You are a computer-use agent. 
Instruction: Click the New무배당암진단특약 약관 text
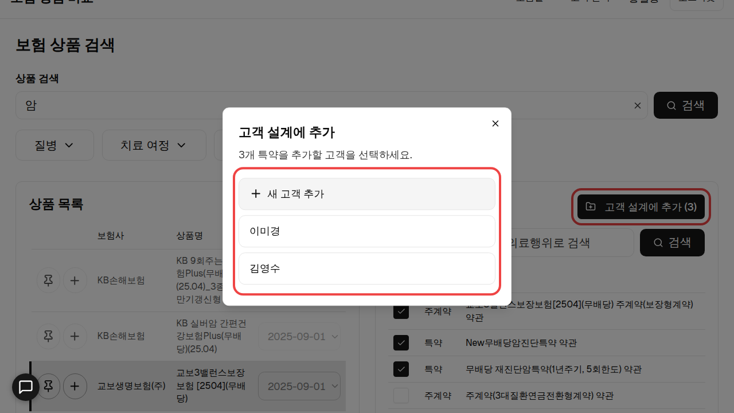pyautogui.click(x=521, y=343)
